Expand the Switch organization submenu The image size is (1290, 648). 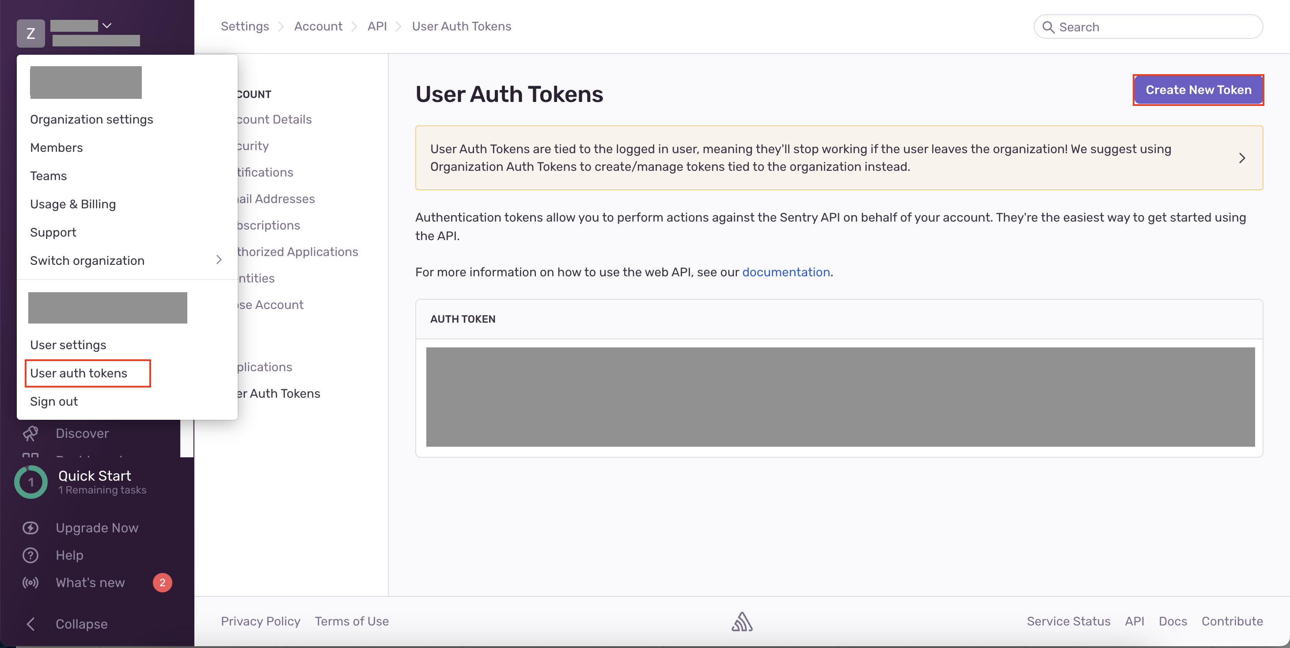[219, 260]
